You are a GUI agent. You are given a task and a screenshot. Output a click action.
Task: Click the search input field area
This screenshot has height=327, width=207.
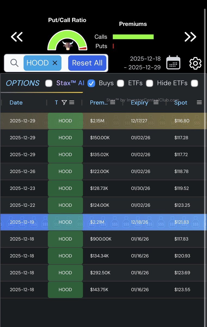tap(56, 63)
